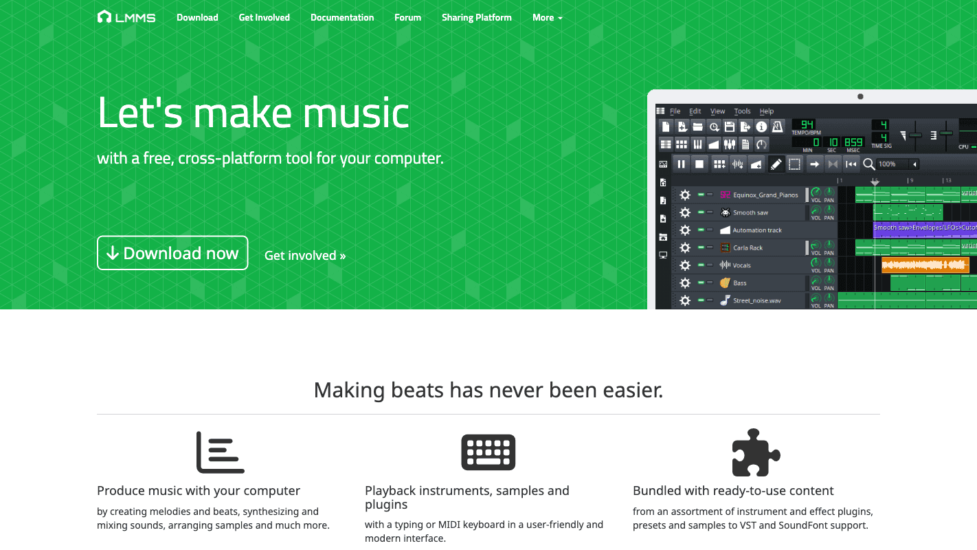Click the bar chart icon above Produce music

(221, 452)
